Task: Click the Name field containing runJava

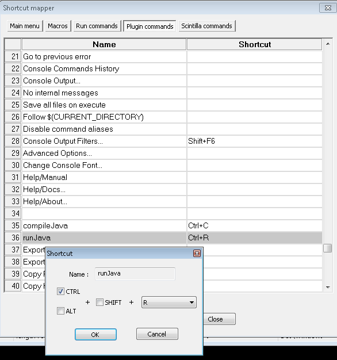Action: pos(135,273)
